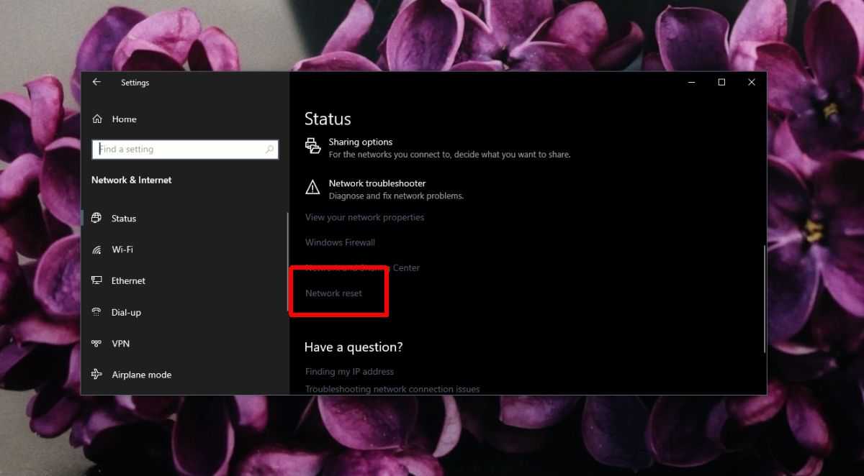Click the search magnifier icon
This screenshot has width=864, height=476.
click(x=269, y=150)
